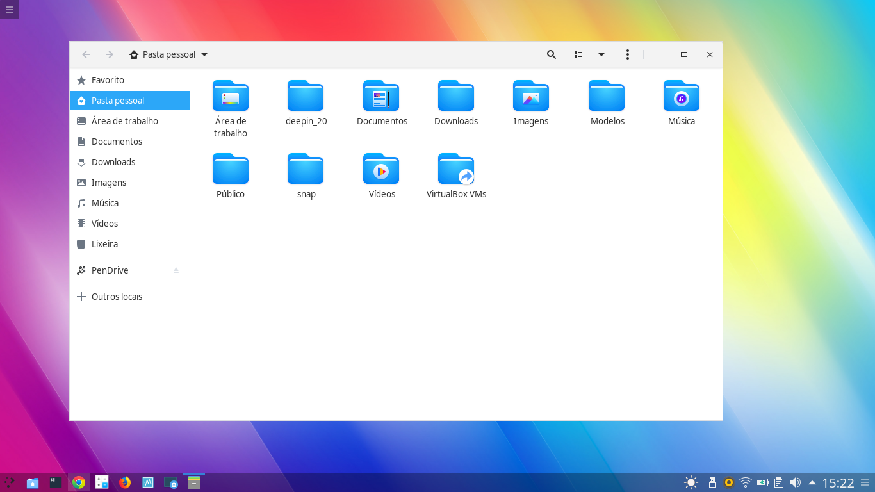Navigate back using the back arrow button
Screen dimensions: 875x492
[x=86, y=54]
